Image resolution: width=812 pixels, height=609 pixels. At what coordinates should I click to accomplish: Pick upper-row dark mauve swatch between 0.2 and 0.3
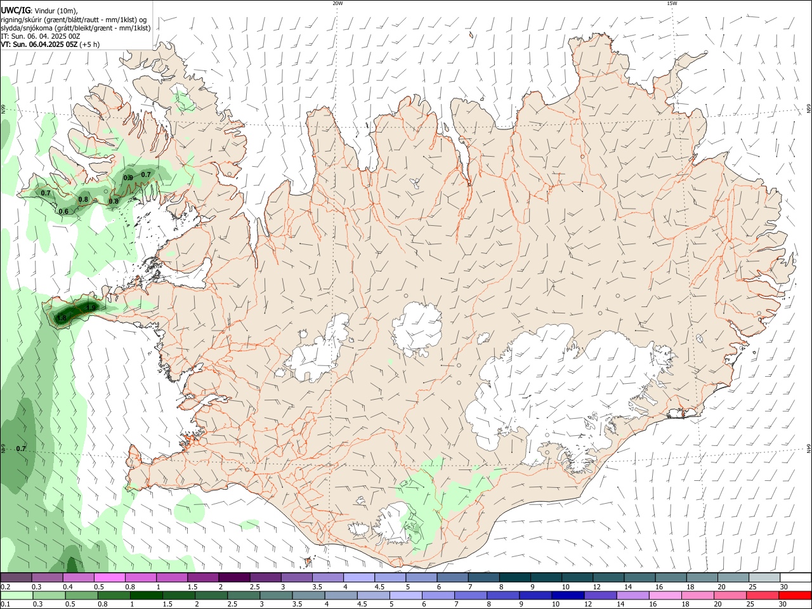tap(16, 577)
